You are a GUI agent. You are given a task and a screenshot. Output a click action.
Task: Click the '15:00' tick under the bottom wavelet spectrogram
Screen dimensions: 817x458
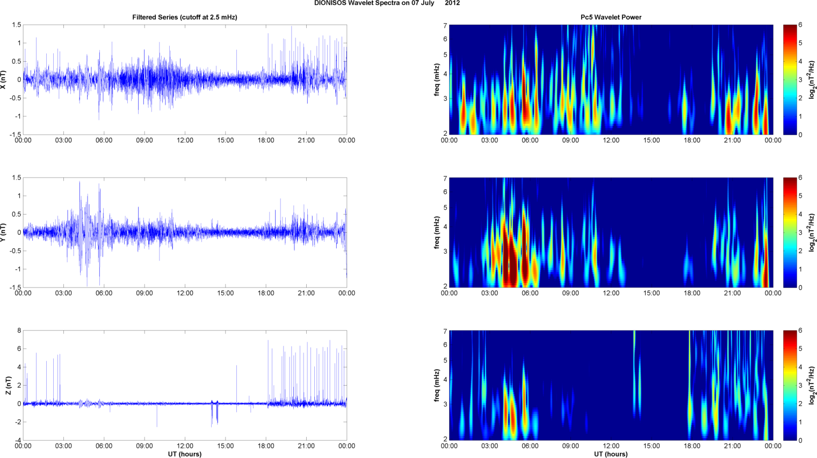tap(652, 446)
